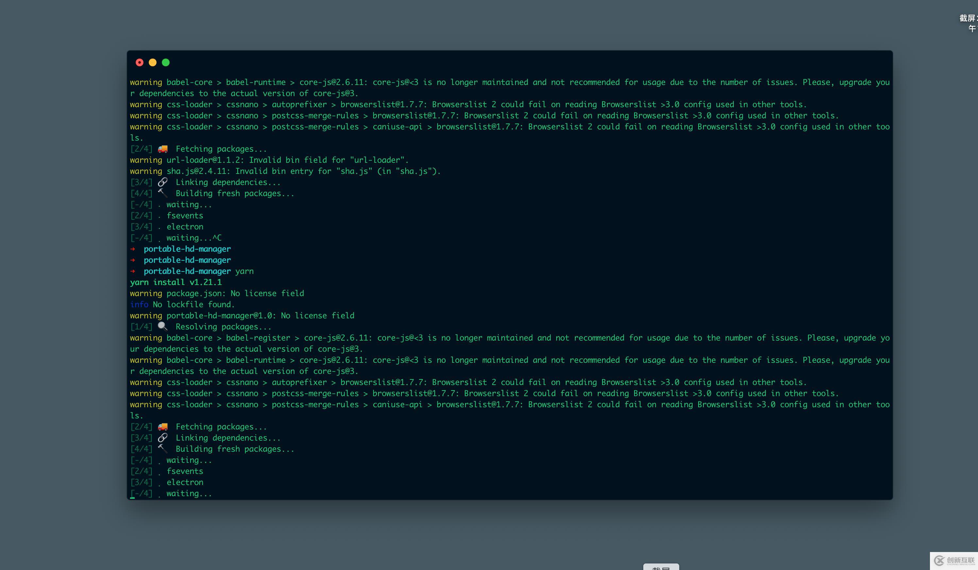Click the green zoom button on the terminal window
The height and width of the screenshot is (570, 978).
tap(166, 62)
